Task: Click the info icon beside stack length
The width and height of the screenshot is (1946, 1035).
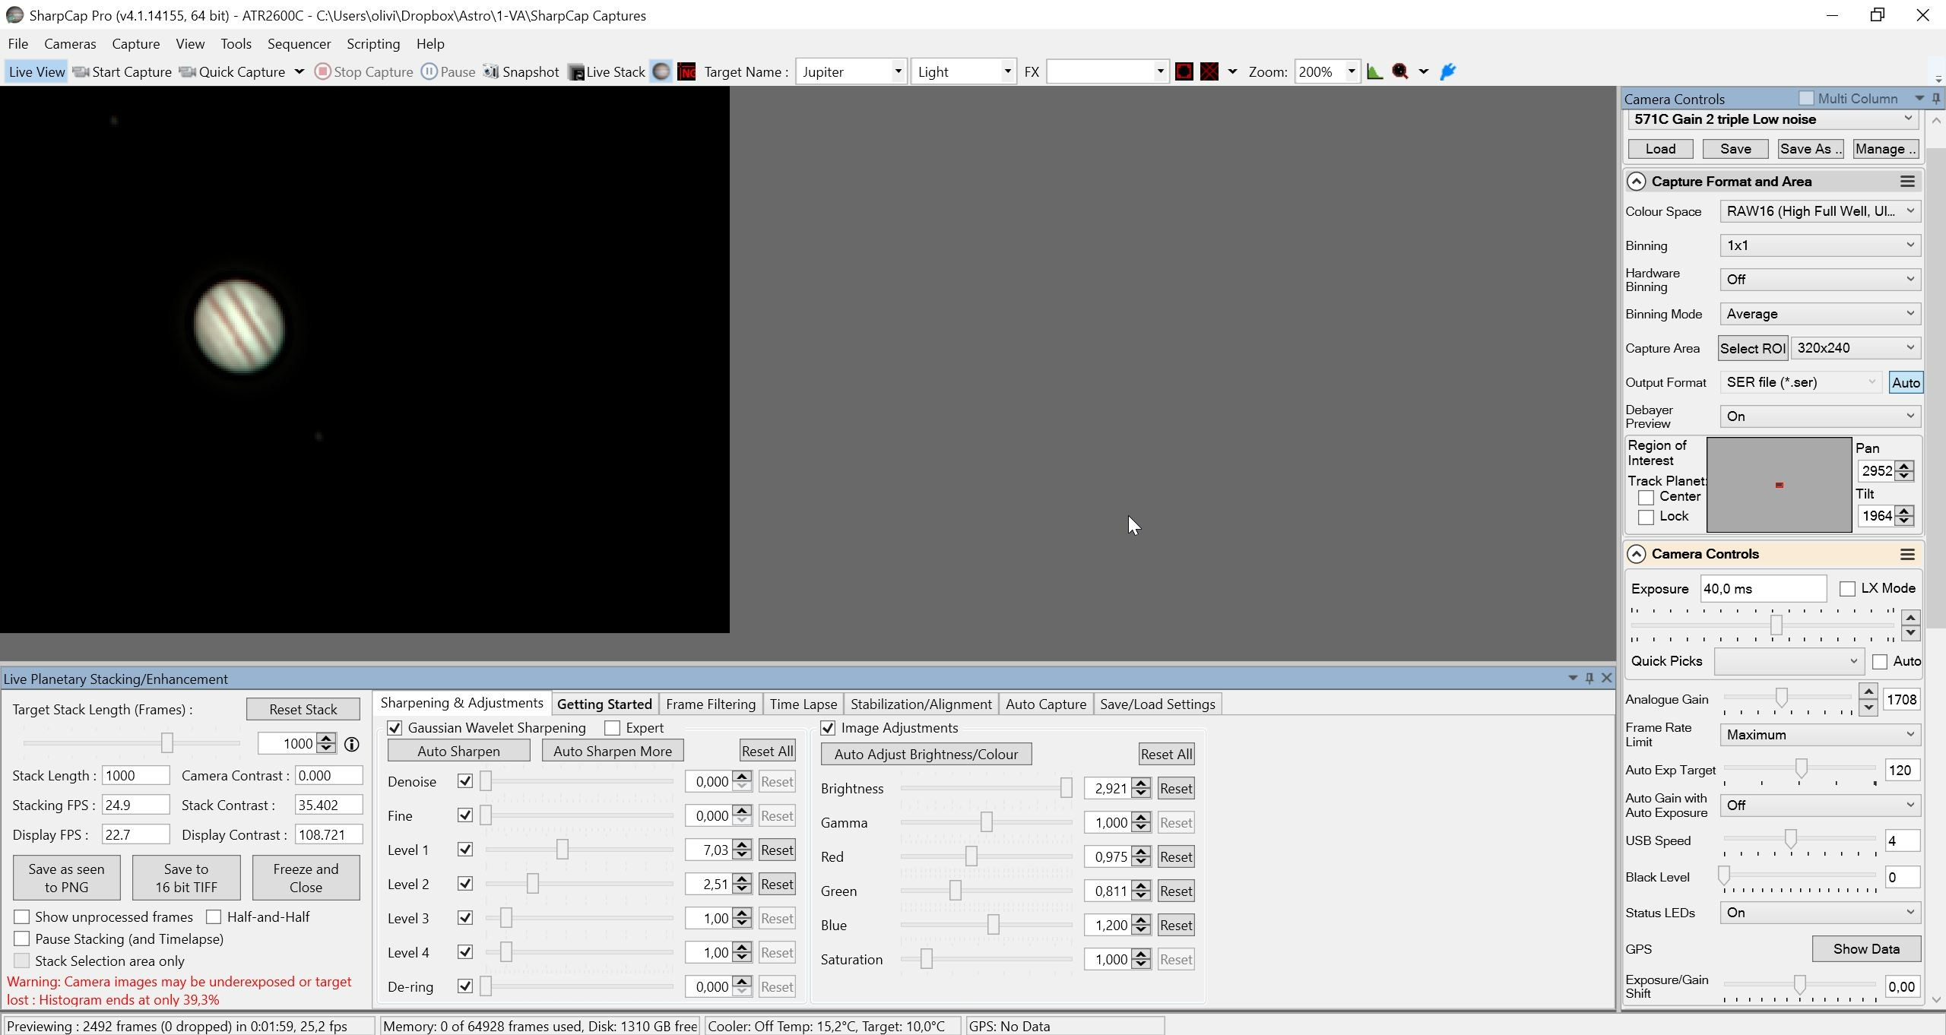Action: click(352, 744)
